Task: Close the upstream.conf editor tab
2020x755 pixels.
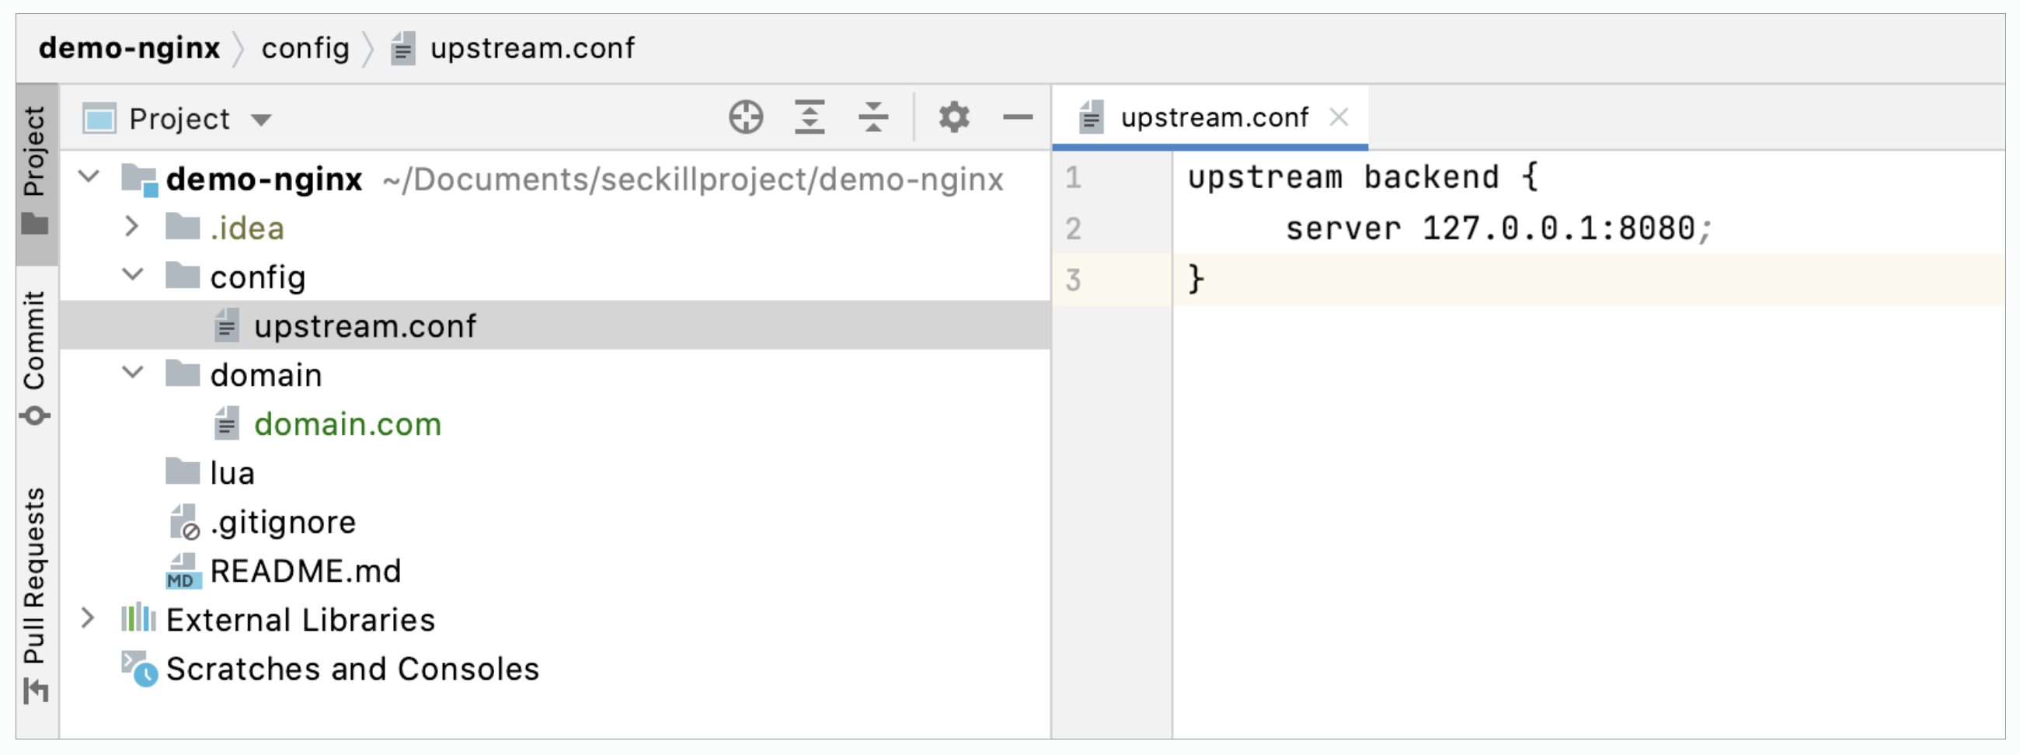Action: coord(1339,117)
